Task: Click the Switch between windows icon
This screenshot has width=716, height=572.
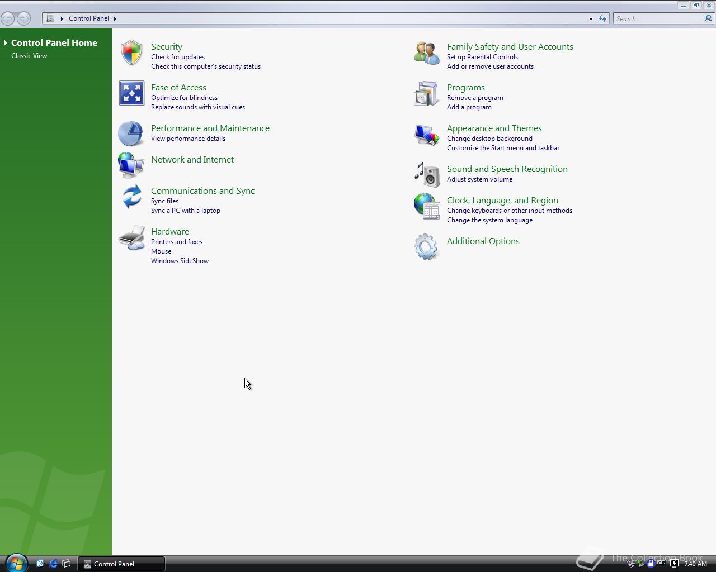Action: tap(66, 564)
